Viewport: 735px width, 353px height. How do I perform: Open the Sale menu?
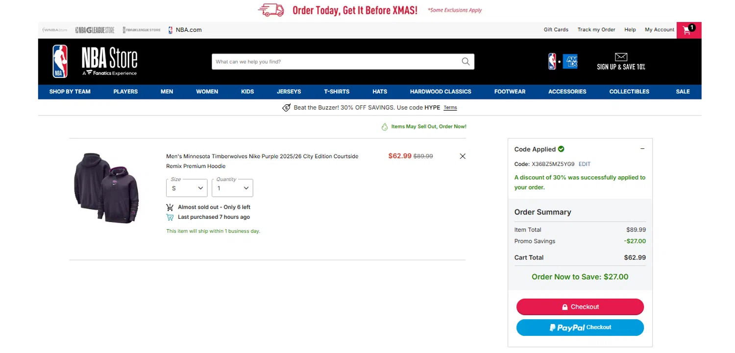683,92
